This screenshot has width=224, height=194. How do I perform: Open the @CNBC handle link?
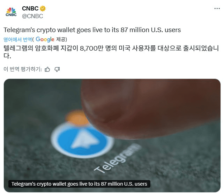tap(32, 16)
